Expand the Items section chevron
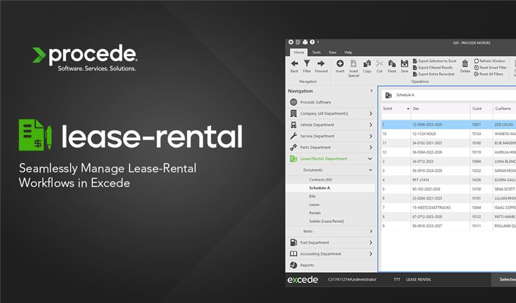516x303 pixels. [x=371, y=231]
